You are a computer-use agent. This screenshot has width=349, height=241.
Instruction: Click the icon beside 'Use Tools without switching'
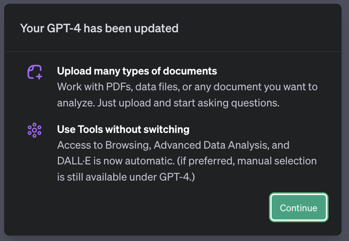35,130
